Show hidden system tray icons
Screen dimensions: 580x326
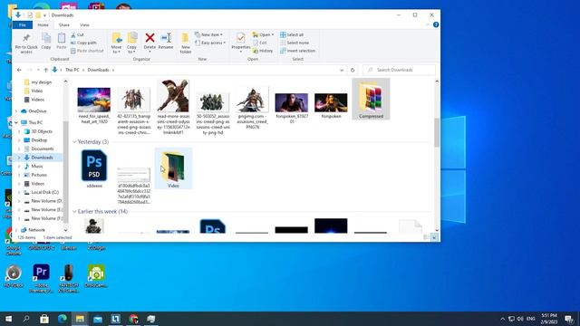pyautogui.click(x=502, y=319)
